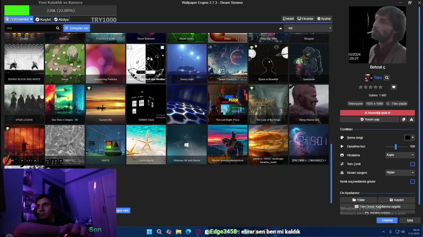Click trophy badge on The Lord of the Rings
Image resolution: width=423 pixels, height=237 pixels.
click(x=252, y=88)
